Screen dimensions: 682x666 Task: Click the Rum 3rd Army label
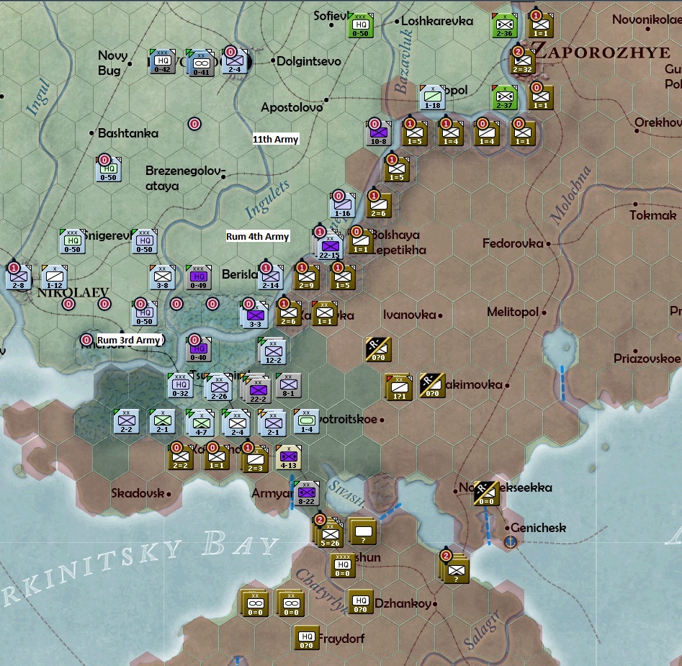point(129,340)
